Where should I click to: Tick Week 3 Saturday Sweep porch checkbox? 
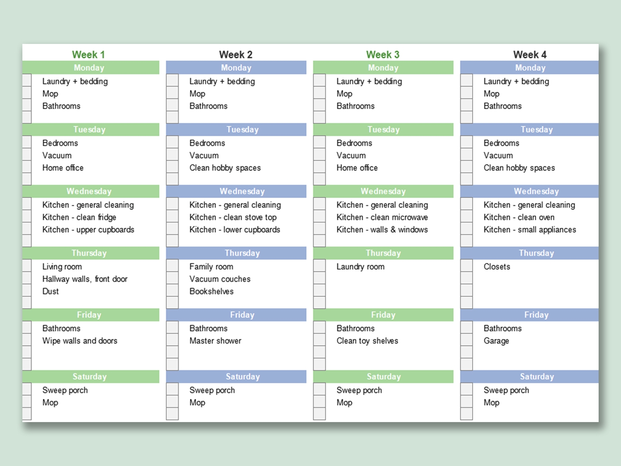(x=319, y=389)
